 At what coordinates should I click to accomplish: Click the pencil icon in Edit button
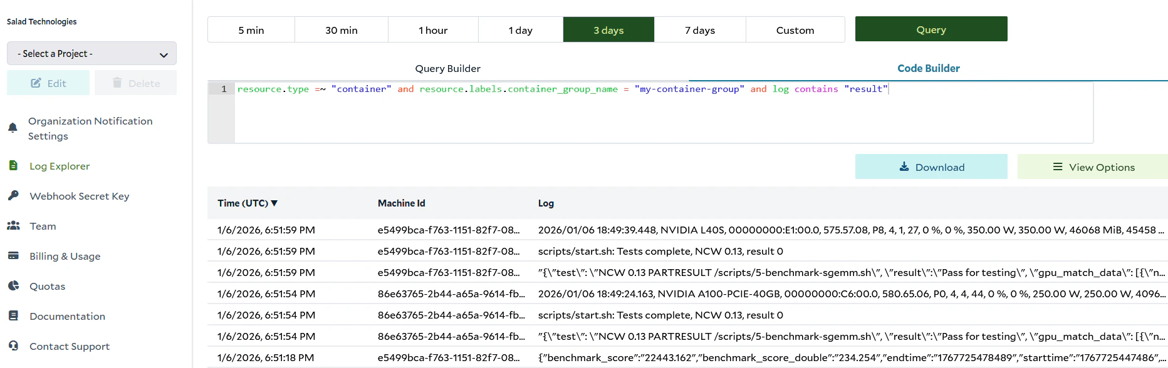tap(36, 83)
